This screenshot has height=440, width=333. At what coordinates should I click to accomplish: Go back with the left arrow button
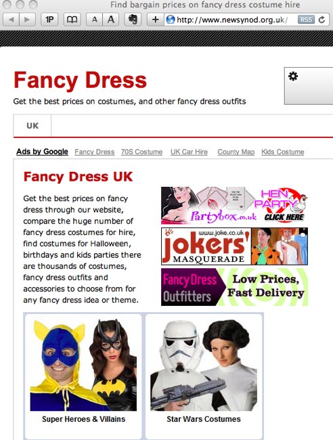coord(12,20)
